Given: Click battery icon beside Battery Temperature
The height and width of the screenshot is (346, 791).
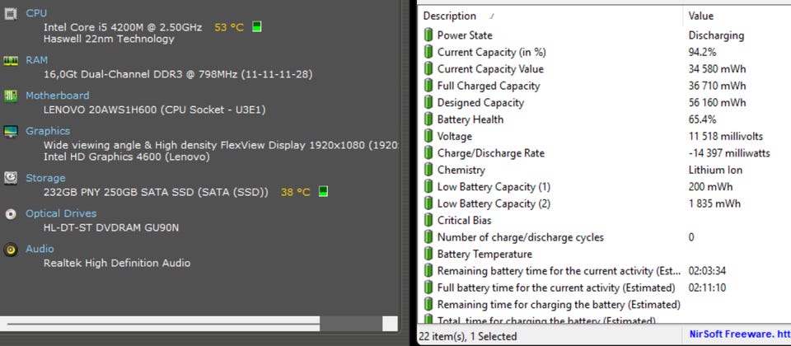Looking at the screenshot, I should 428,254.
